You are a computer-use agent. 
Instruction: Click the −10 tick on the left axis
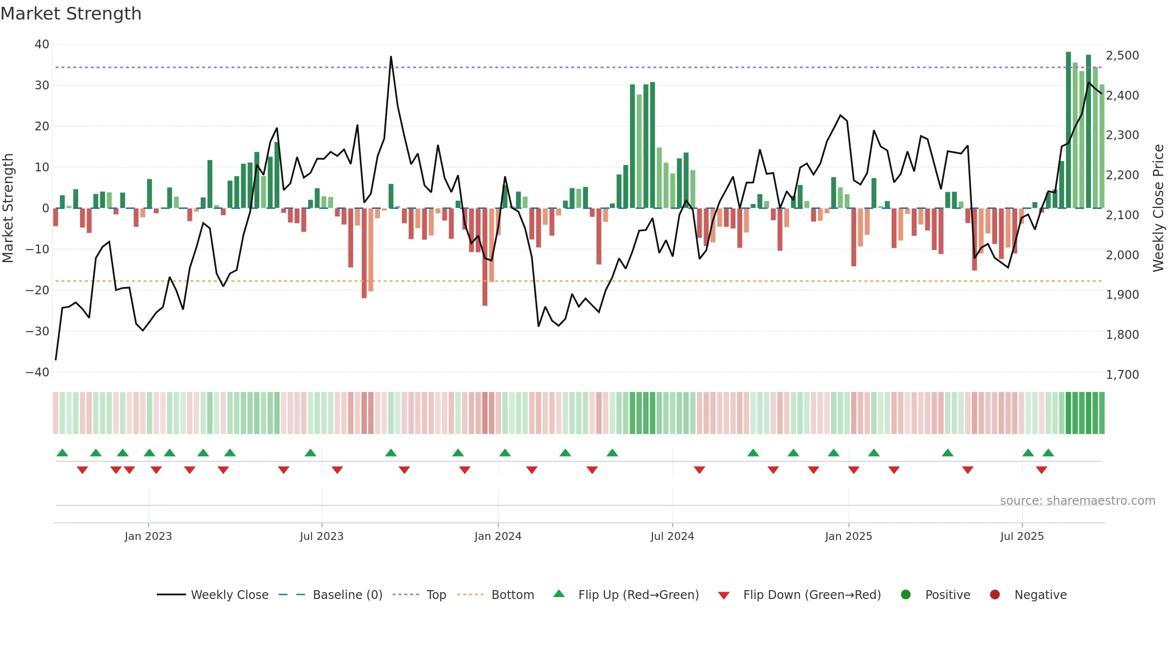pos(38,249)
